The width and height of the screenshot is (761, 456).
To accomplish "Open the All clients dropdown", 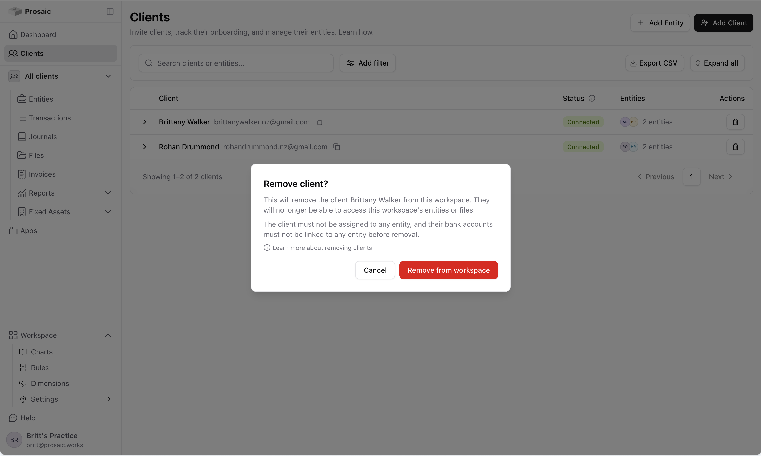I will 60,76.
